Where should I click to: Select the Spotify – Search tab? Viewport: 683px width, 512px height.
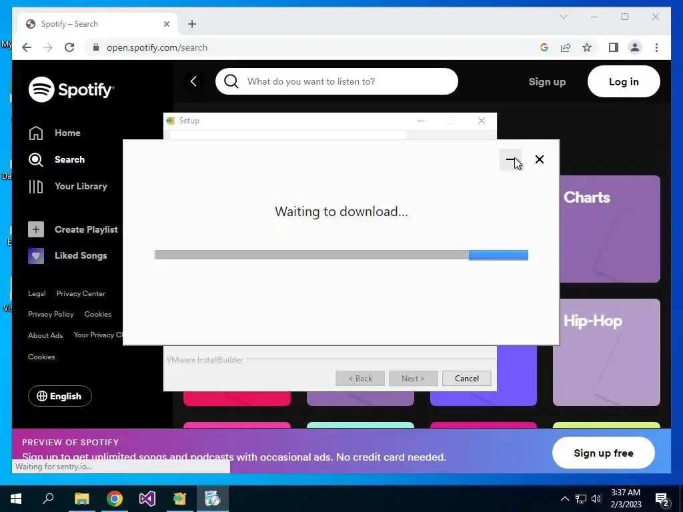pyautogui.click(x=97, y=24)
